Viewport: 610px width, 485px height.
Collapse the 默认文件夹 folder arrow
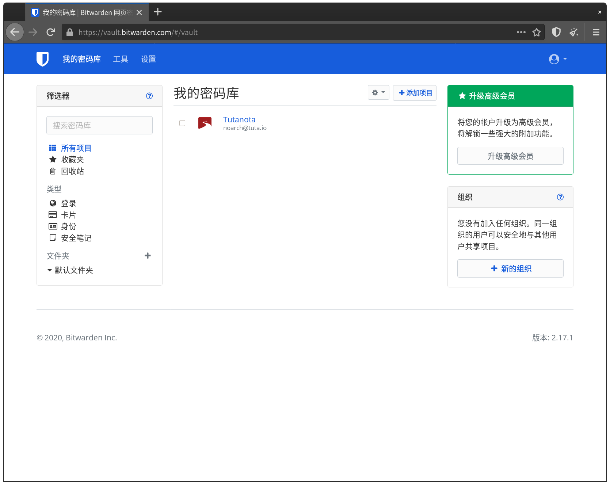50,270
